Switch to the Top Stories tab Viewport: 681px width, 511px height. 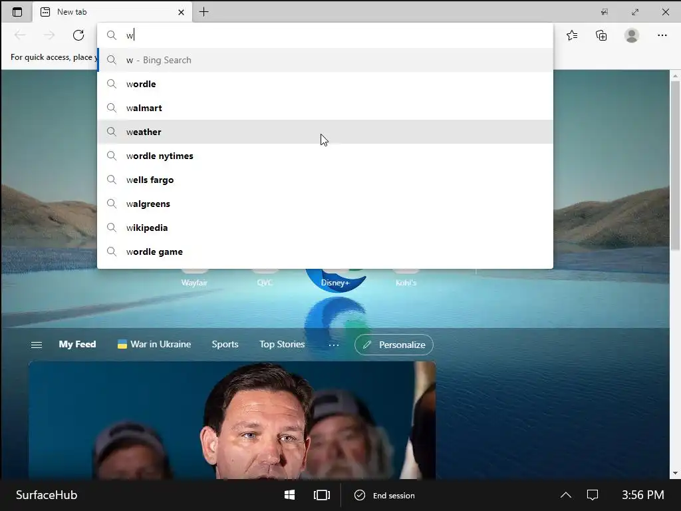(x=282, y=344)
